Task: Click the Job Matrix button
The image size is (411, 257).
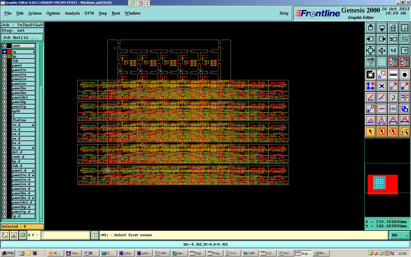Action: pyautogui.click(x=22, y=37)
